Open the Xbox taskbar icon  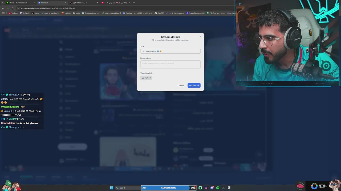(x=224, y=188)
